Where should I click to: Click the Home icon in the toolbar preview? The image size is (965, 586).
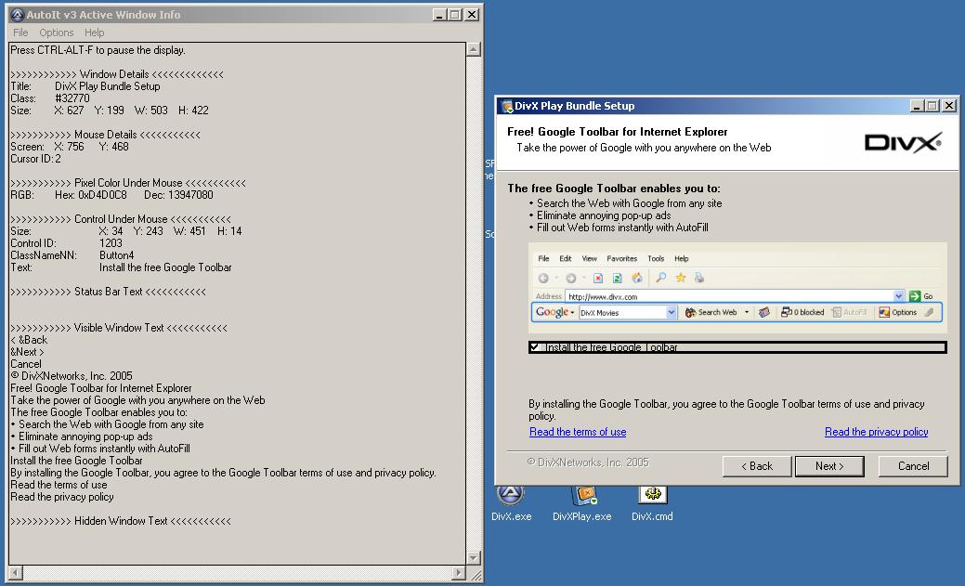(637, 279)
